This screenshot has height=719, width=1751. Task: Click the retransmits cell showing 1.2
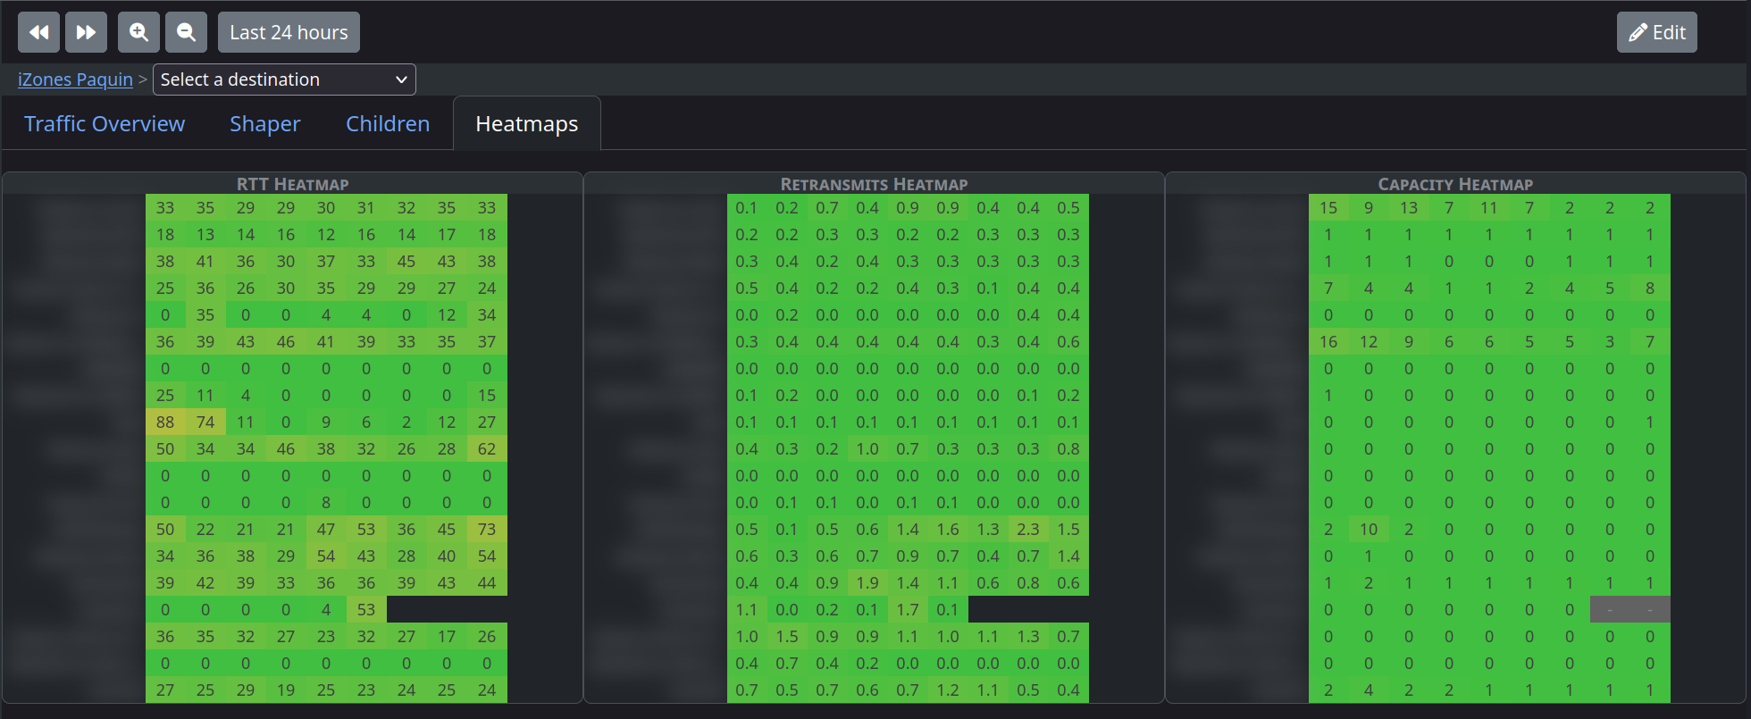pyautogui.click(x=948, y=690)
